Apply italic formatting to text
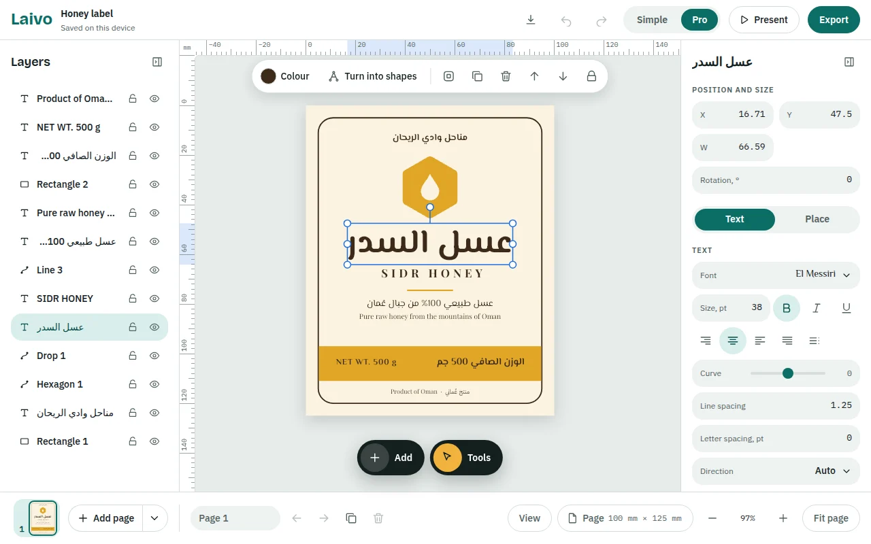This screenshot has width=871, height=544. pyautogui.click(x=817, y=308)
